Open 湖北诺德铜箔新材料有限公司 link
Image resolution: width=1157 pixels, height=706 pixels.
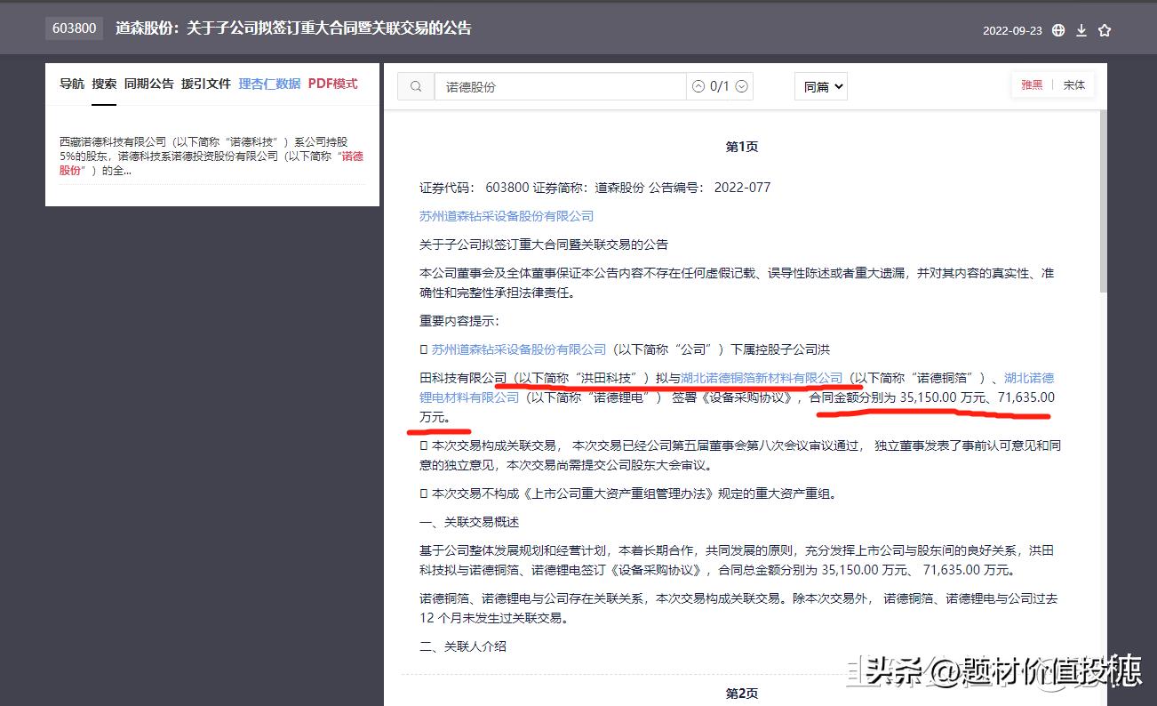(762, 378)
